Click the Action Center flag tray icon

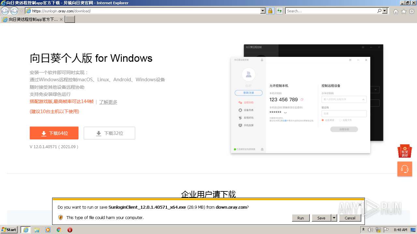point(386,230)
